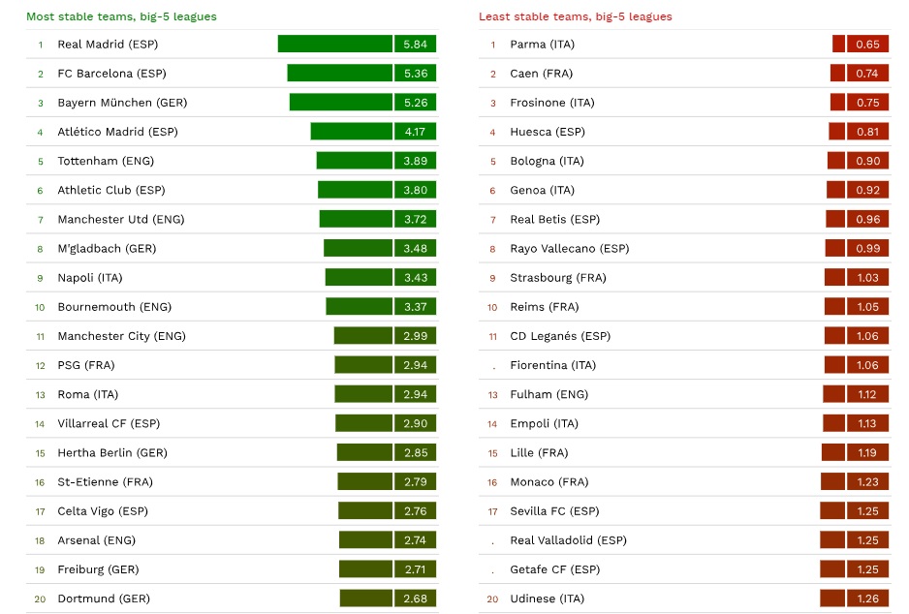Viewport: 909px width, 614px height.
Task: Select FC Barcelona (ESP) in the stable list
Action: pos(109,74)
